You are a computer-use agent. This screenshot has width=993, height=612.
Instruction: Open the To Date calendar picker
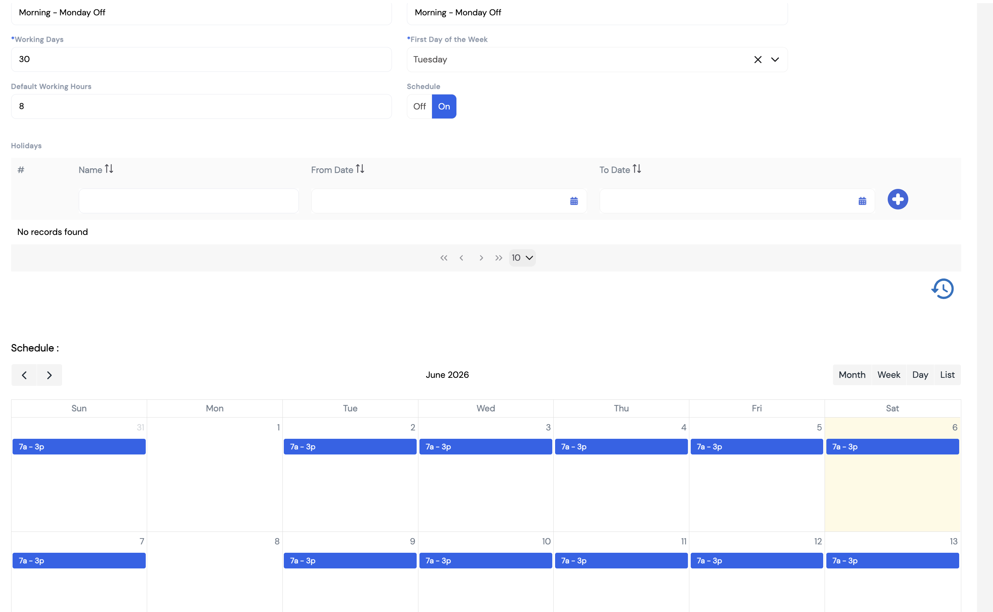(862, 201)
